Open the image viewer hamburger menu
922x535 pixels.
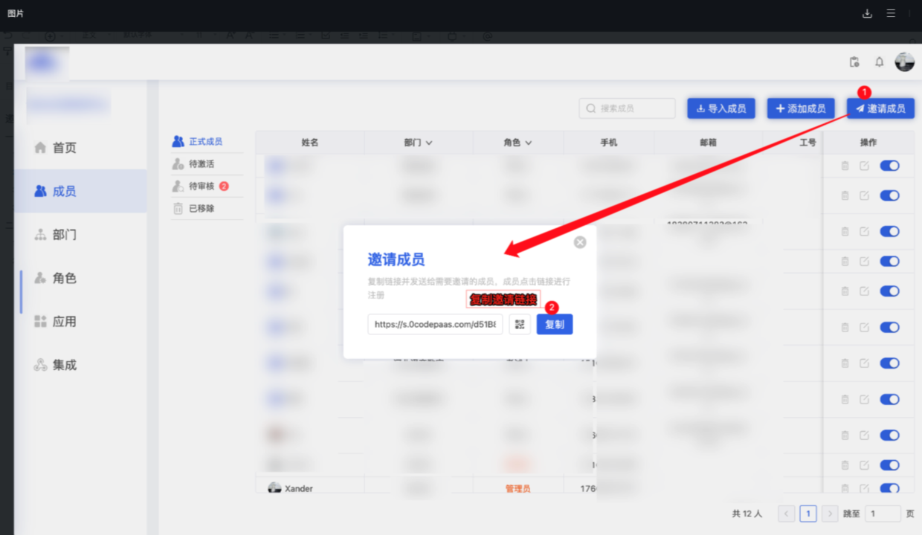(891, 13)
